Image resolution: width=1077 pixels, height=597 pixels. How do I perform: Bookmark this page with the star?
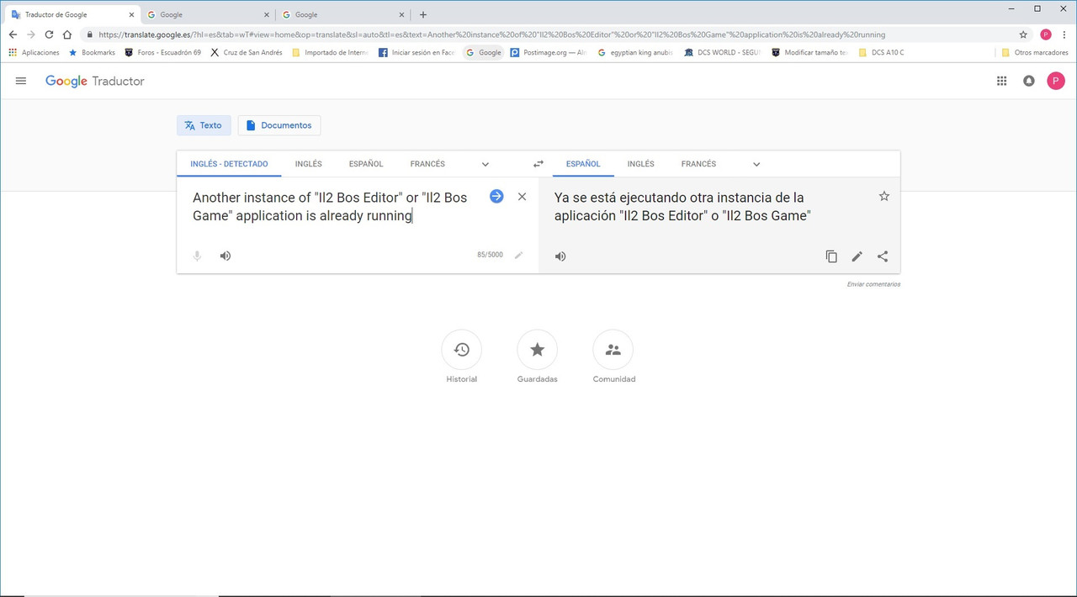tap(1023, 34)
